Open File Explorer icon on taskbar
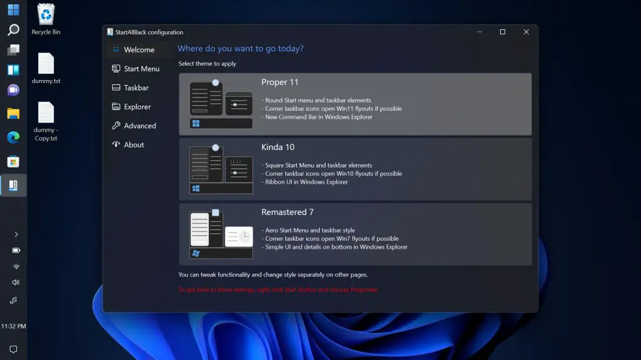Screen dimensions: 641x360 pos(13,114)
